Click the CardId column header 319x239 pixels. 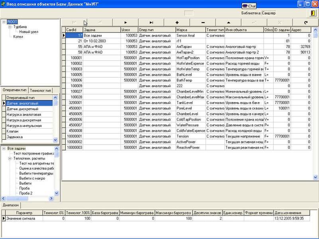tap(74, 30)
